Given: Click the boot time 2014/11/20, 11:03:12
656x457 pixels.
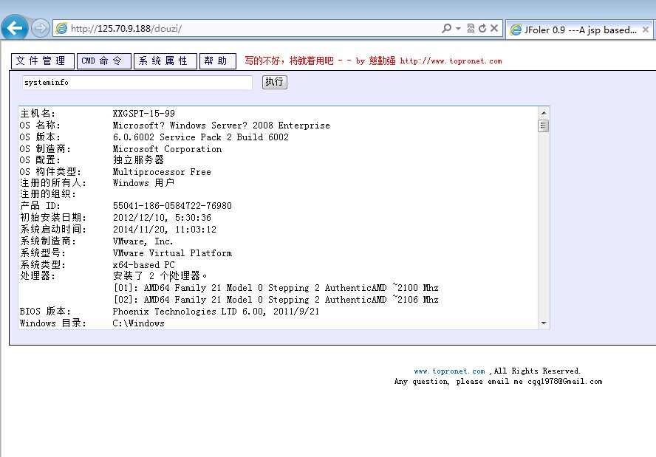Looking at the screenshot, I should (165, 229).
